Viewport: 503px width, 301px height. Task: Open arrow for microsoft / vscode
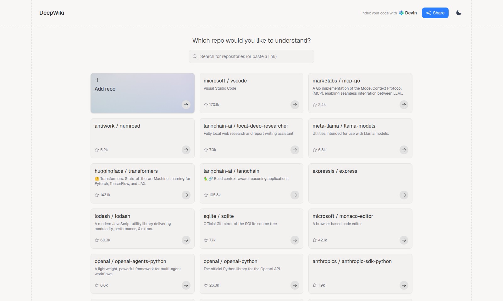295,105
